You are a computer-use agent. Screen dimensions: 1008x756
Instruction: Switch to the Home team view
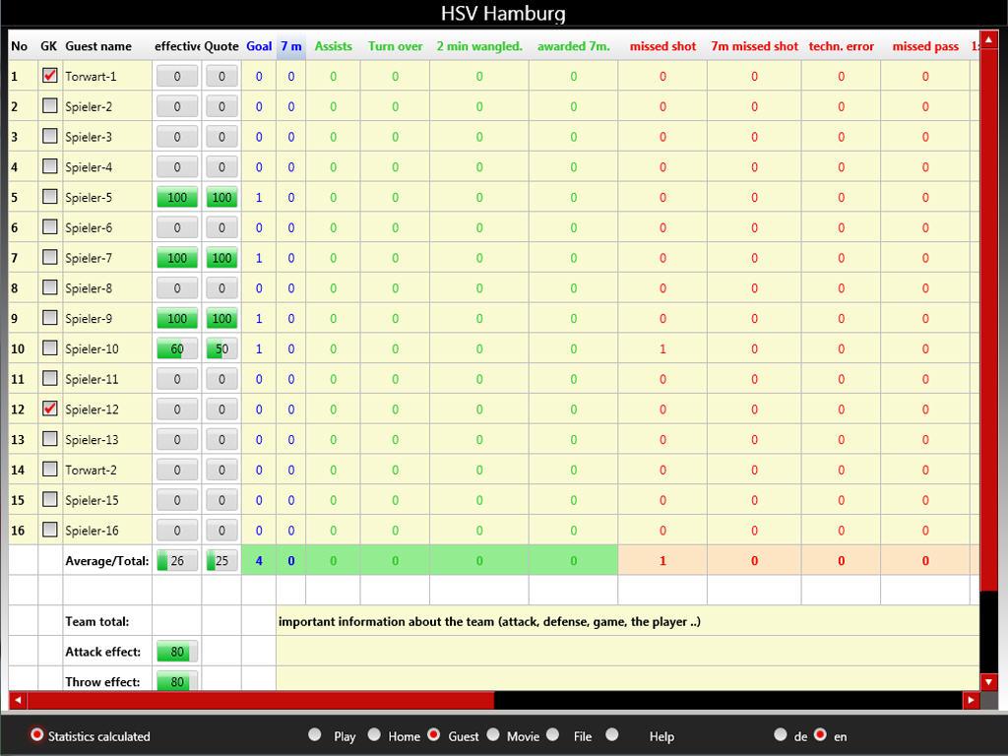coord(374,734)
